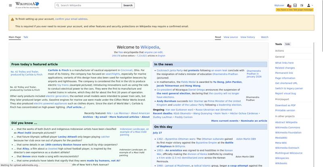Select the View source tab
This screenshot has width=323, height=167.
[231, 37]
